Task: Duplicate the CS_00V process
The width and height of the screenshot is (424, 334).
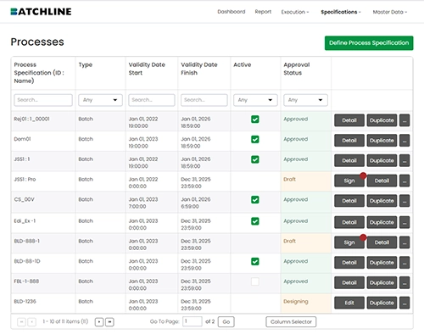Action: coord(382,201)
